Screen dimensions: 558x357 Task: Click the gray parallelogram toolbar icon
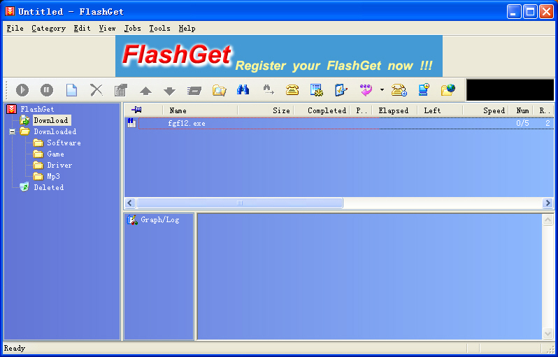(x=194, y=91)
